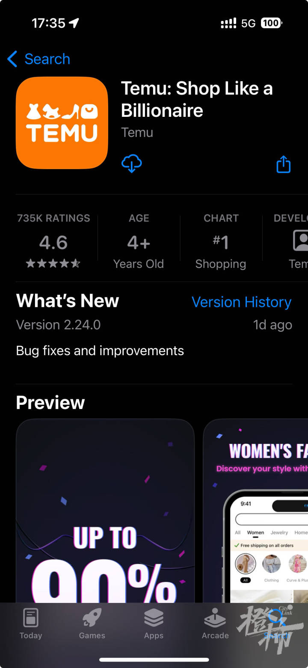Tap the back chevron icon
This screenshot has width=308, height=668.
12,59
